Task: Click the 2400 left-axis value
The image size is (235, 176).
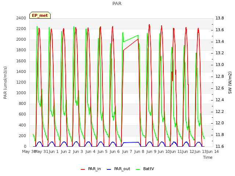Action: pos(21,18)
